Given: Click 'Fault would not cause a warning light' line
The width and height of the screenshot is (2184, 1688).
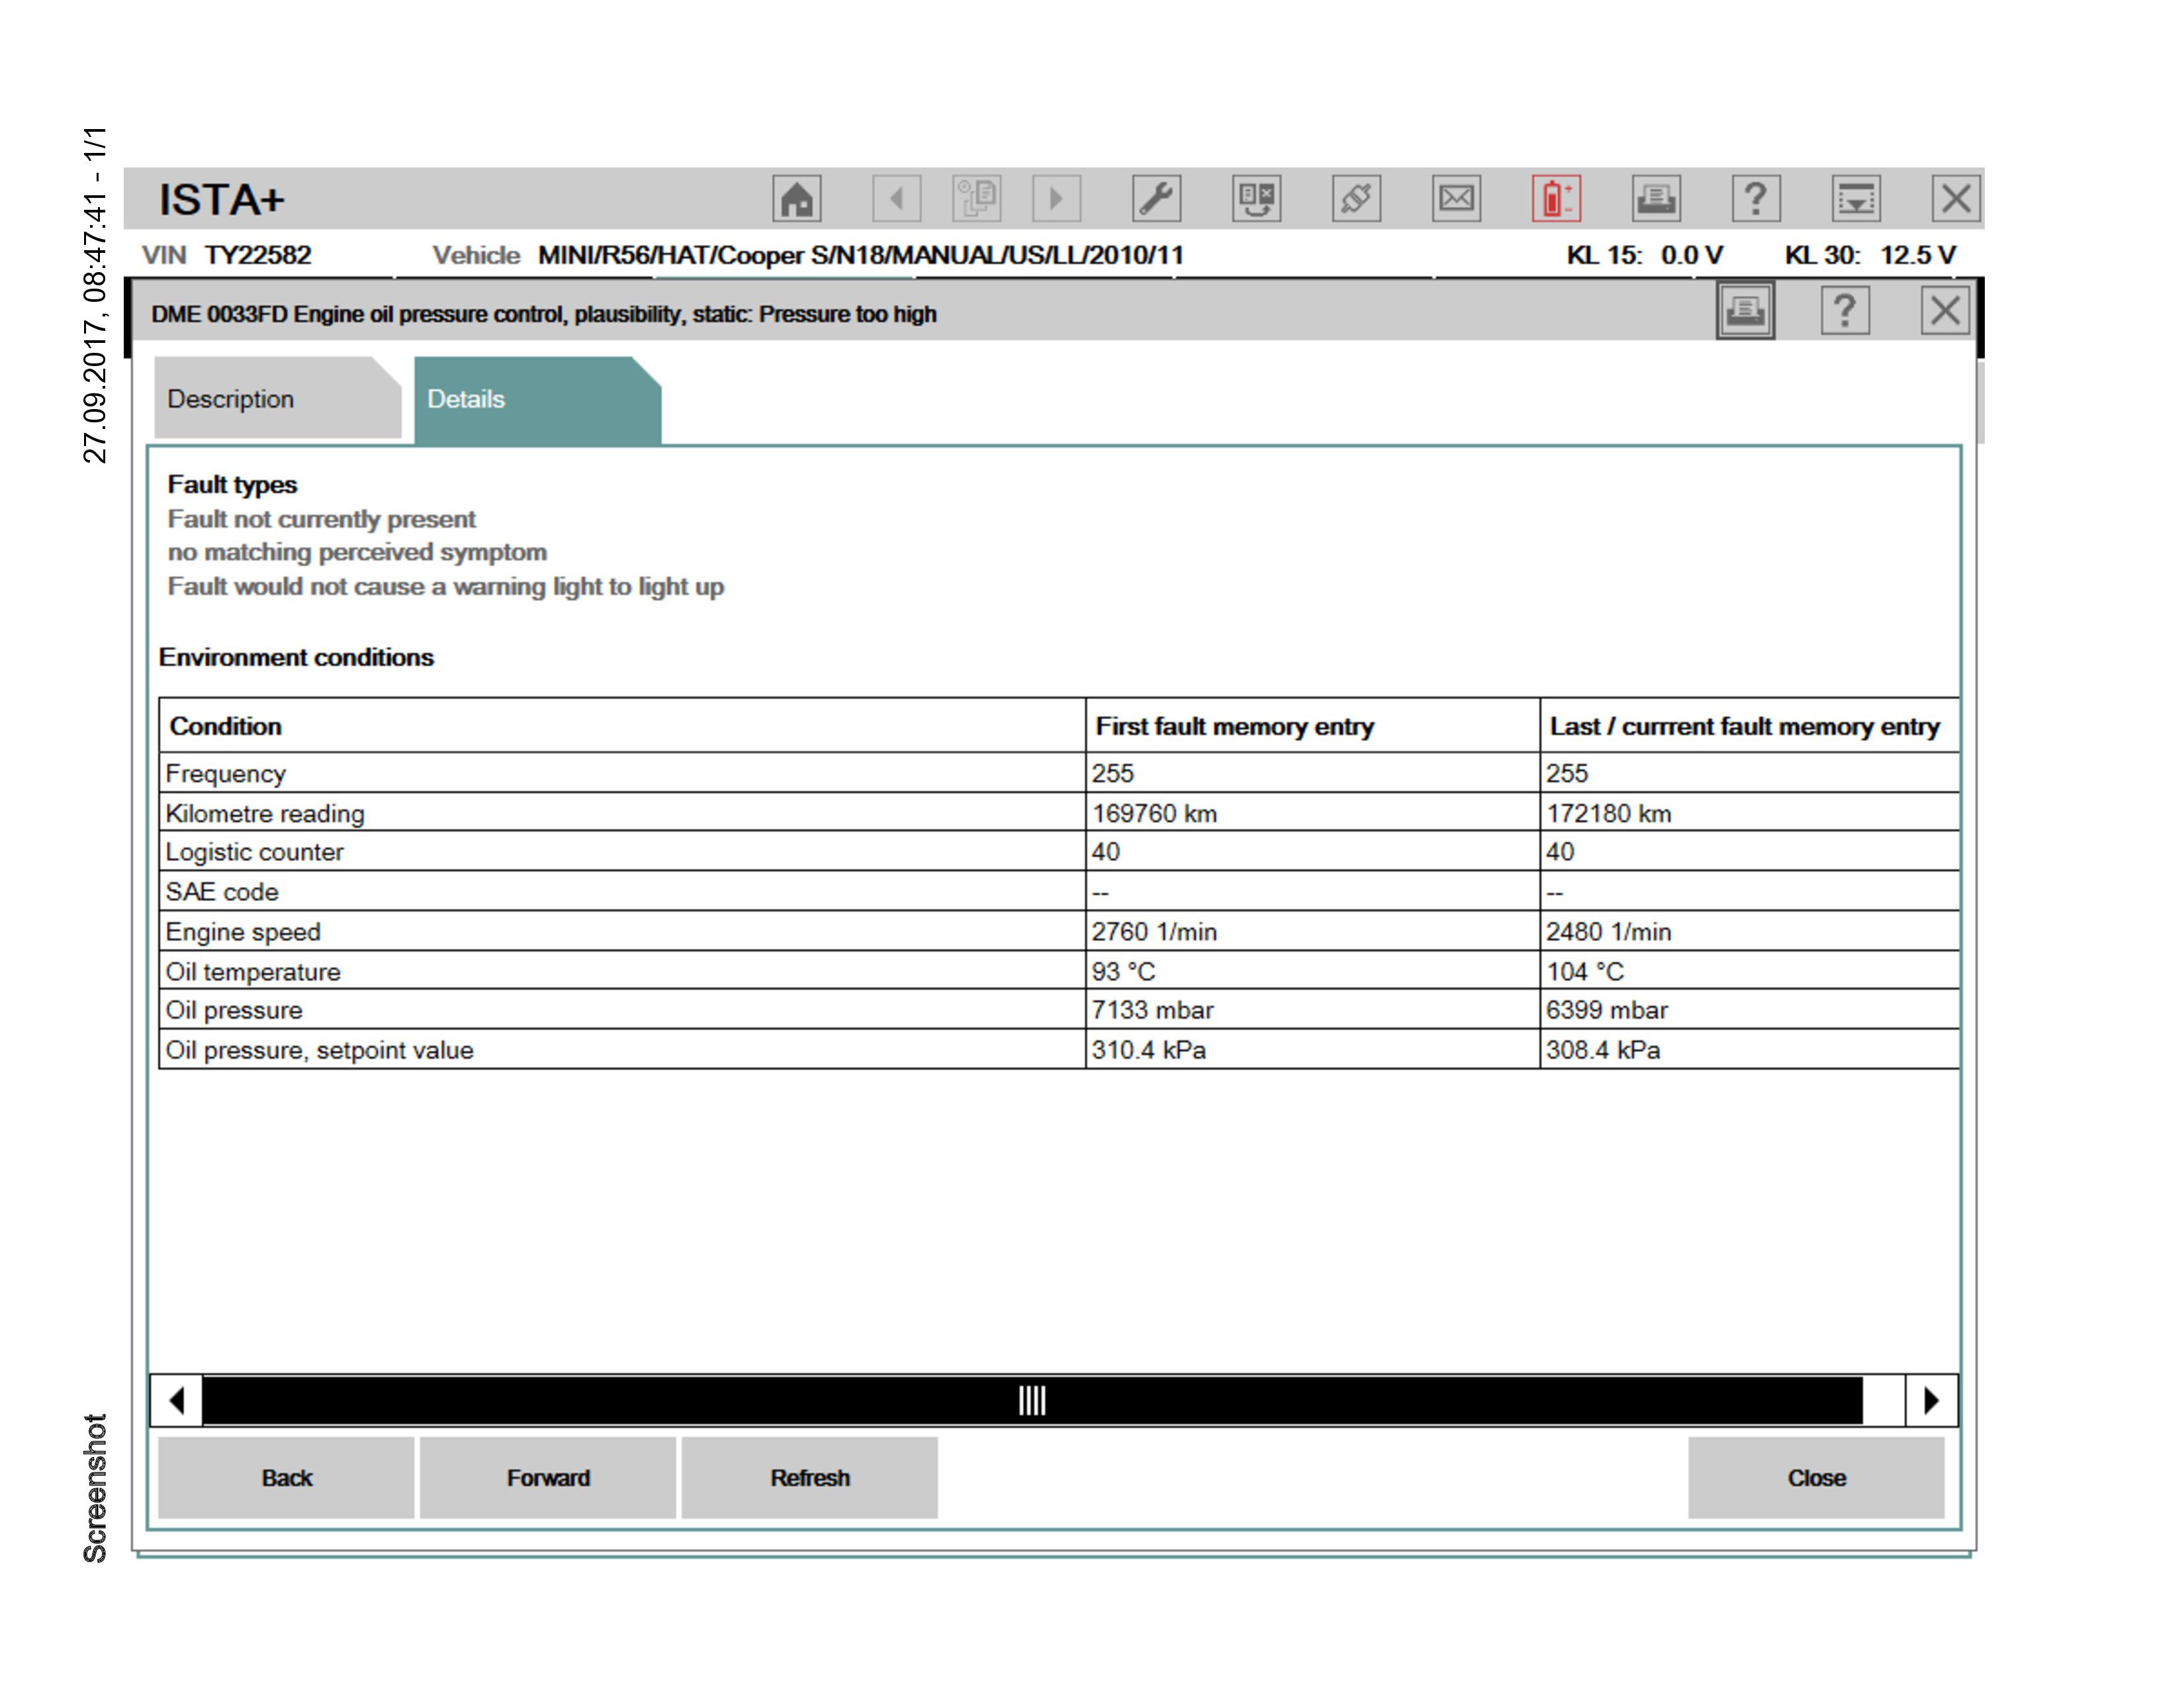Looking at the screenshot, I should tap(446, 586).
